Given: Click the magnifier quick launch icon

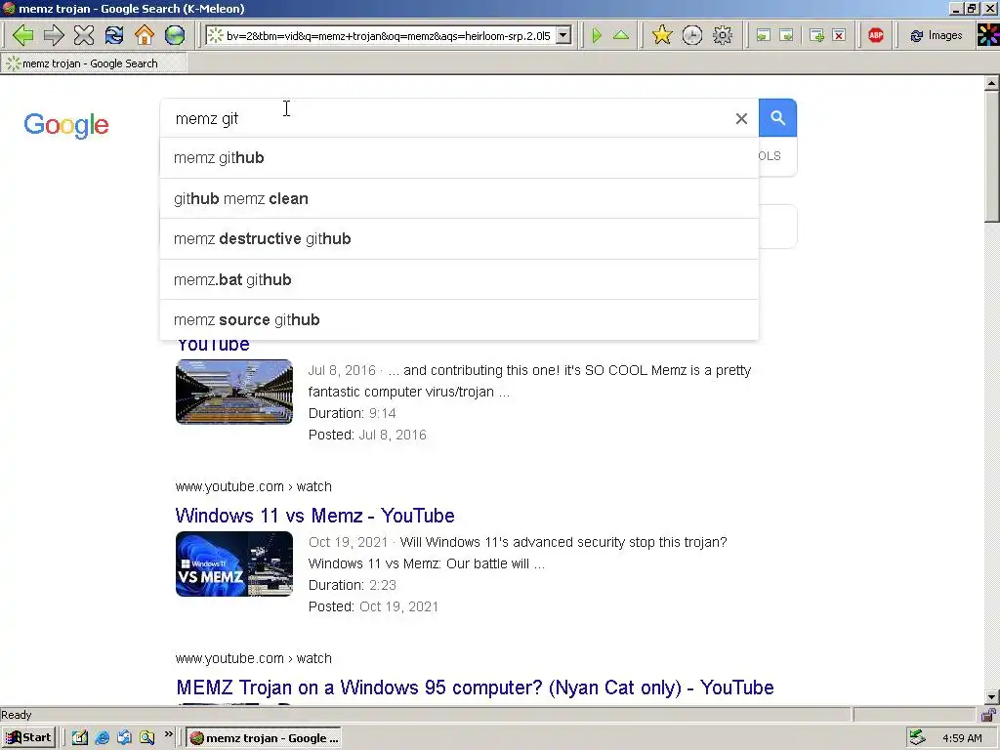Looking at the screenshot, I should click(x=147, y=738).
